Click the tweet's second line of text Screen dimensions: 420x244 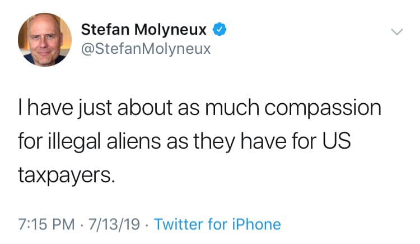(x=184, y=141)
